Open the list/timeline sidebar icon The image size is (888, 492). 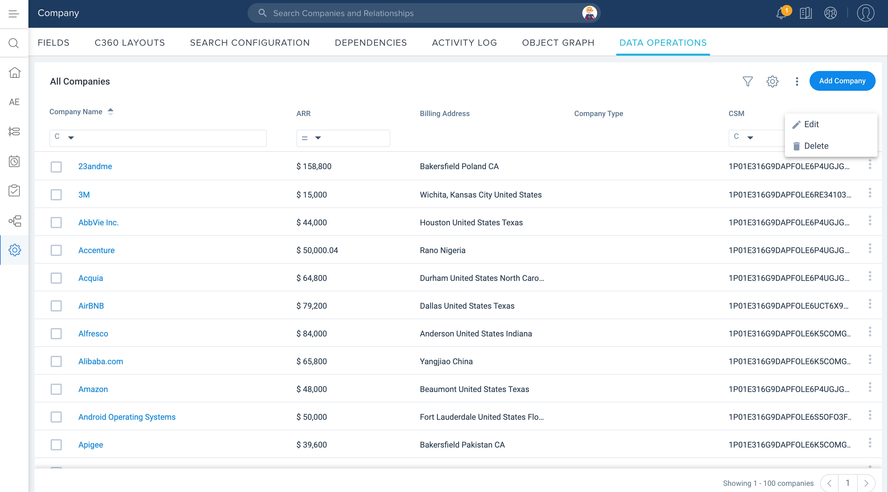coord(15,131)
